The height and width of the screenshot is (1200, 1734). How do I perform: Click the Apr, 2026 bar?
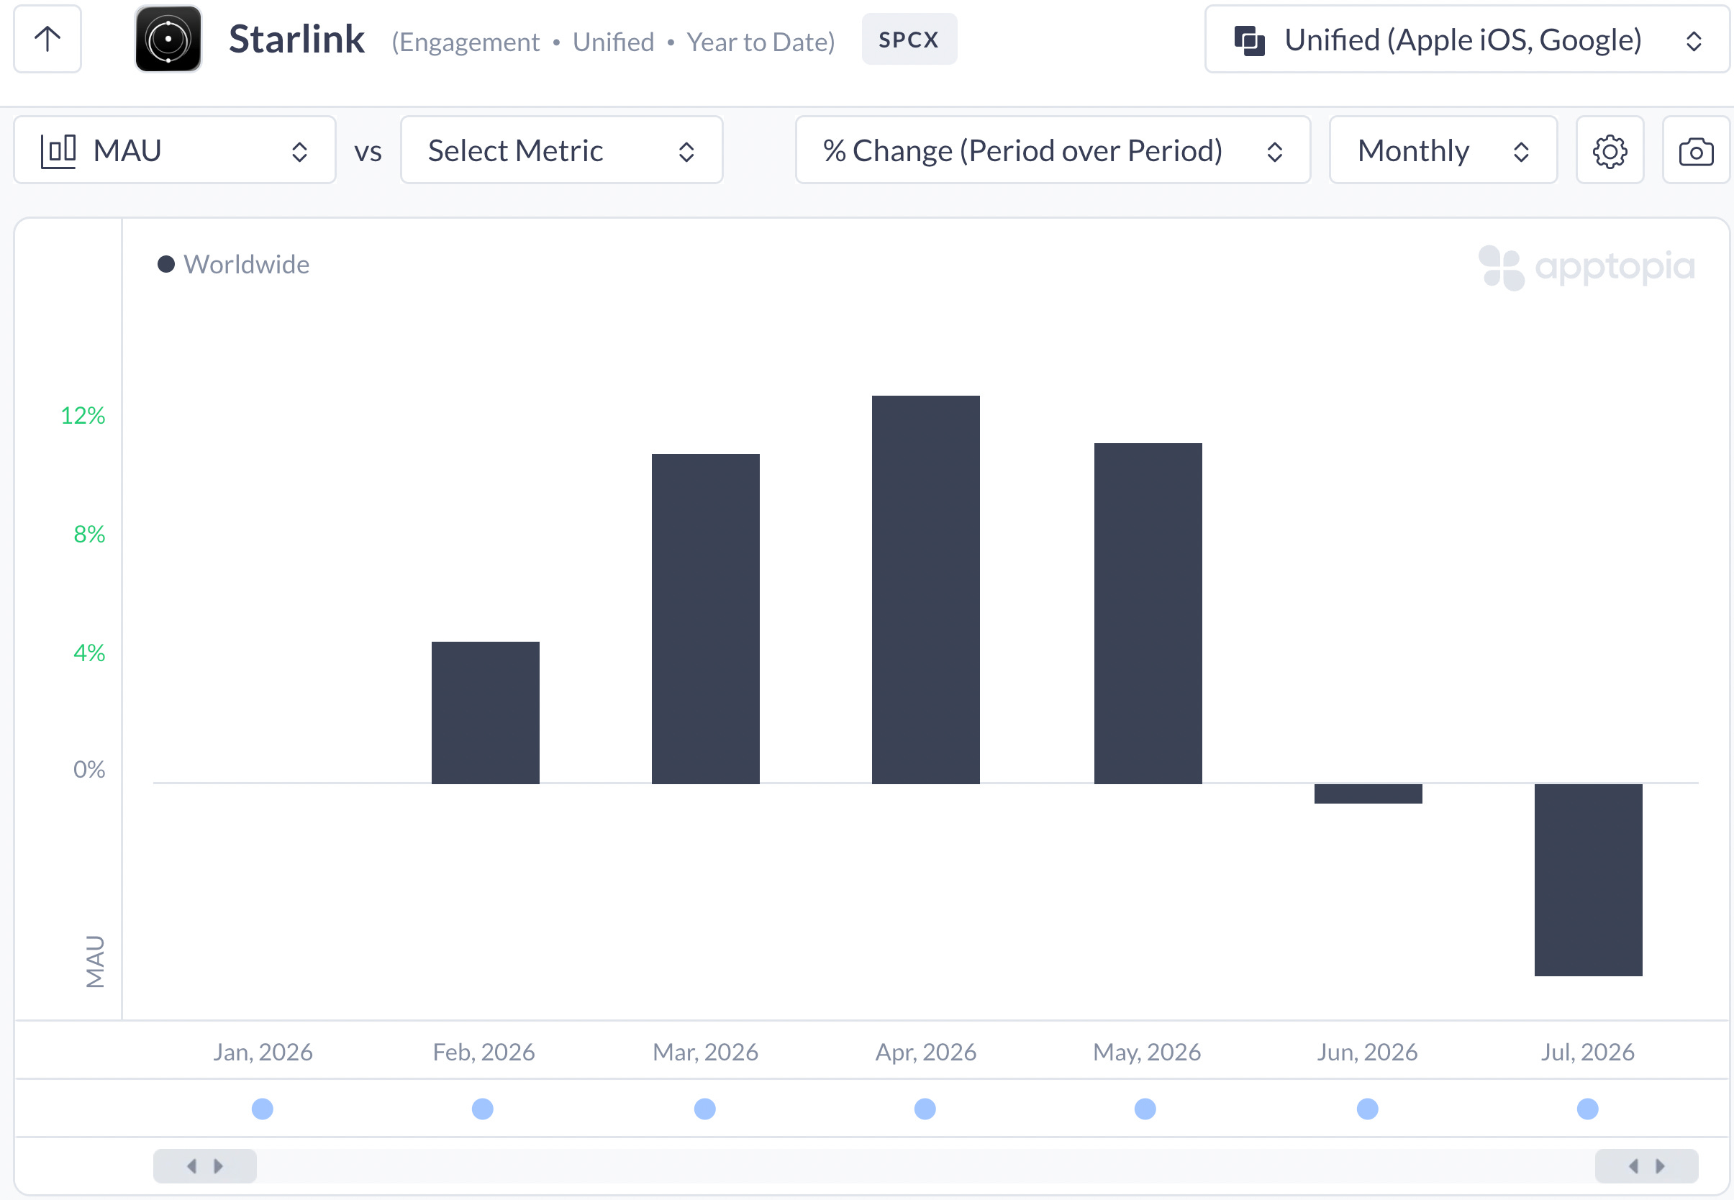[926, 589]
